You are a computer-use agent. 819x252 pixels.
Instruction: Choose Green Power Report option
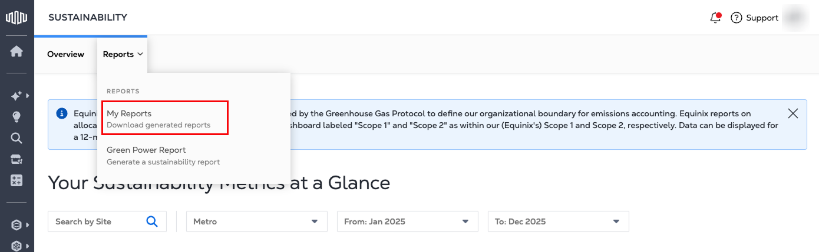pyautogui.click(x=163, y=155)
